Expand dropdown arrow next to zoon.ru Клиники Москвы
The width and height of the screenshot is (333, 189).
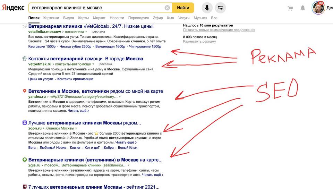(x=76, y=128)
